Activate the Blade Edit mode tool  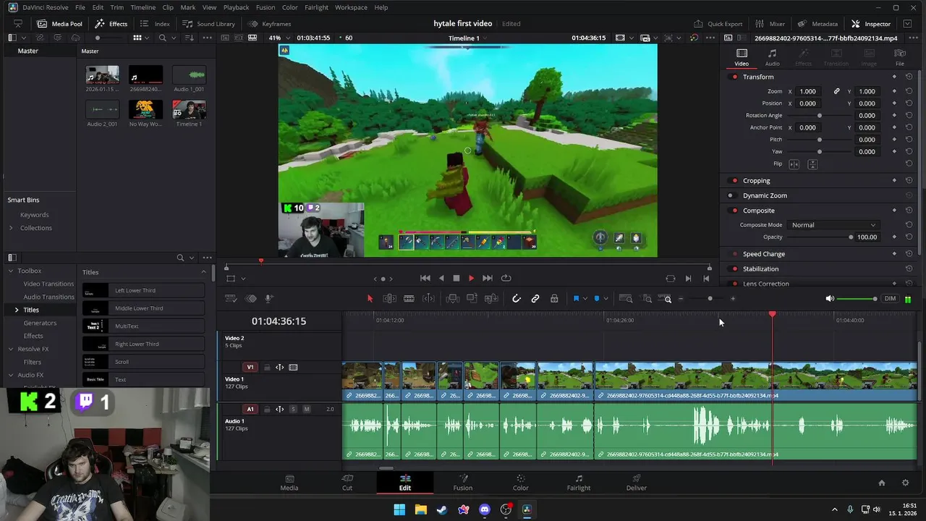tap(409, 298)
